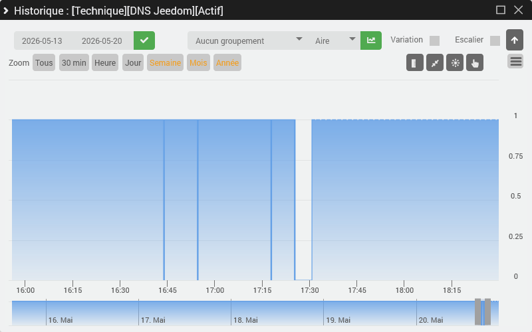Click the 0.5 y-axis value
532x332 pixels.
(515, 196)
